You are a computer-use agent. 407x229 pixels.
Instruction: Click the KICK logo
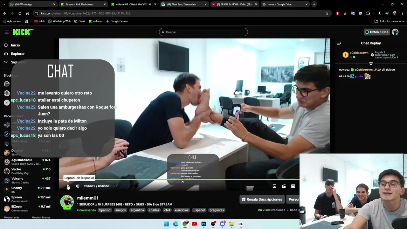(x=23, y=32)
